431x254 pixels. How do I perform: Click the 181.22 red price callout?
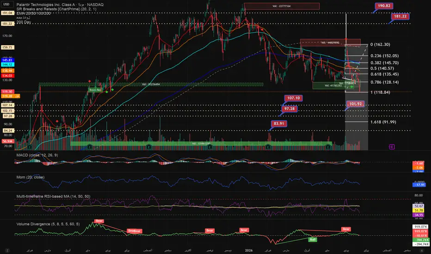point(400,16)
